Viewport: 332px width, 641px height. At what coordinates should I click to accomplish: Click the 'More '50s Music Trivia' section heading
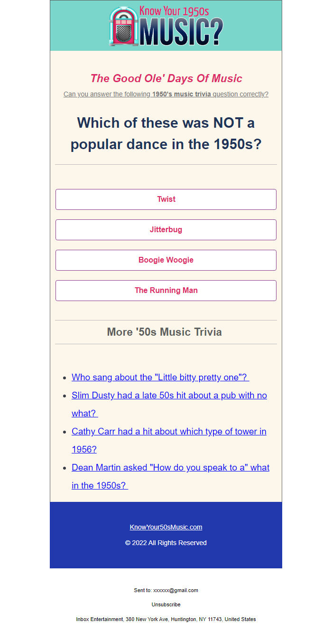(x=165, y=332)
